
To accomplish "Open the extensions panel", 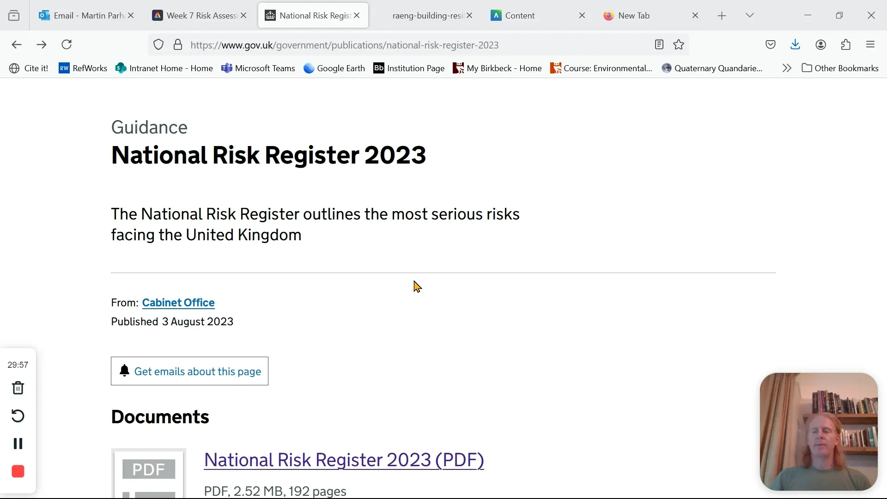I will pos(846,44).
